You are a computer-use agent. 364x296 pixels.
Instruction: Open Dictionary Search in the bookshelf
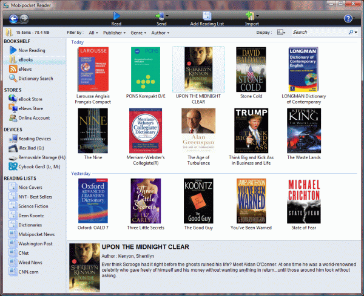[35, 78]
